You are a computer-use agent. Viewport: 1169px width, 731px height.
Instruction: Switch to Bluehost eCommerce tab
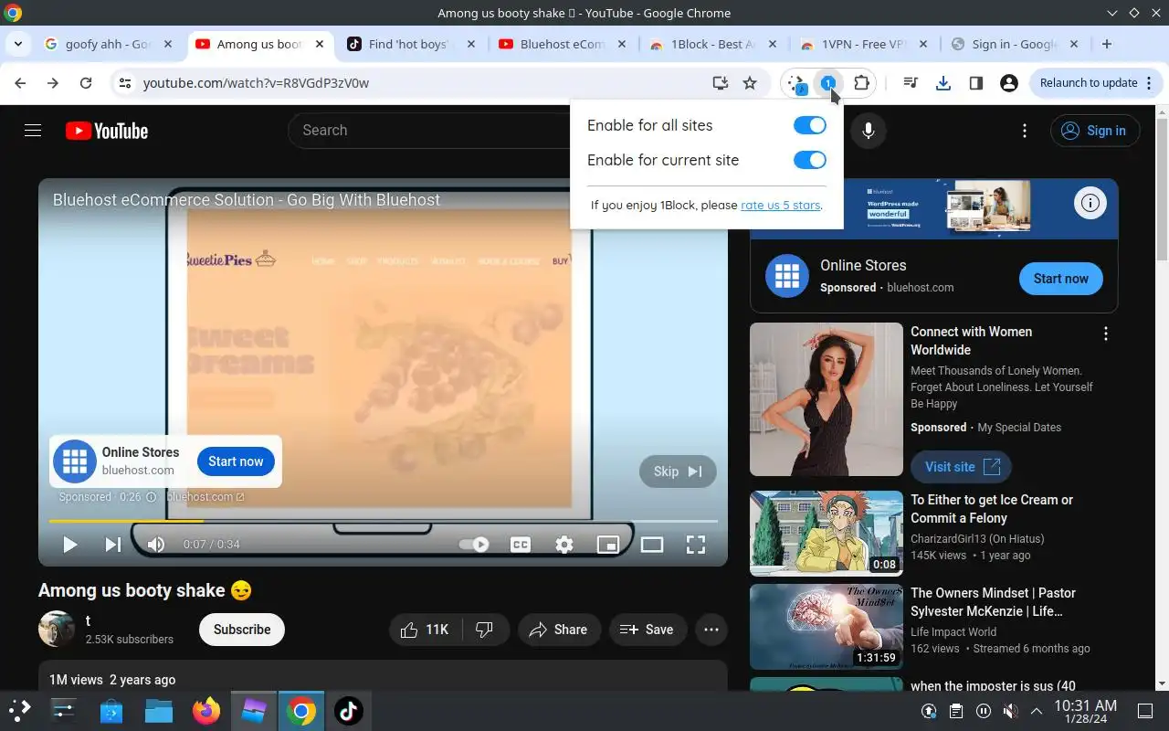click(563, 44)
